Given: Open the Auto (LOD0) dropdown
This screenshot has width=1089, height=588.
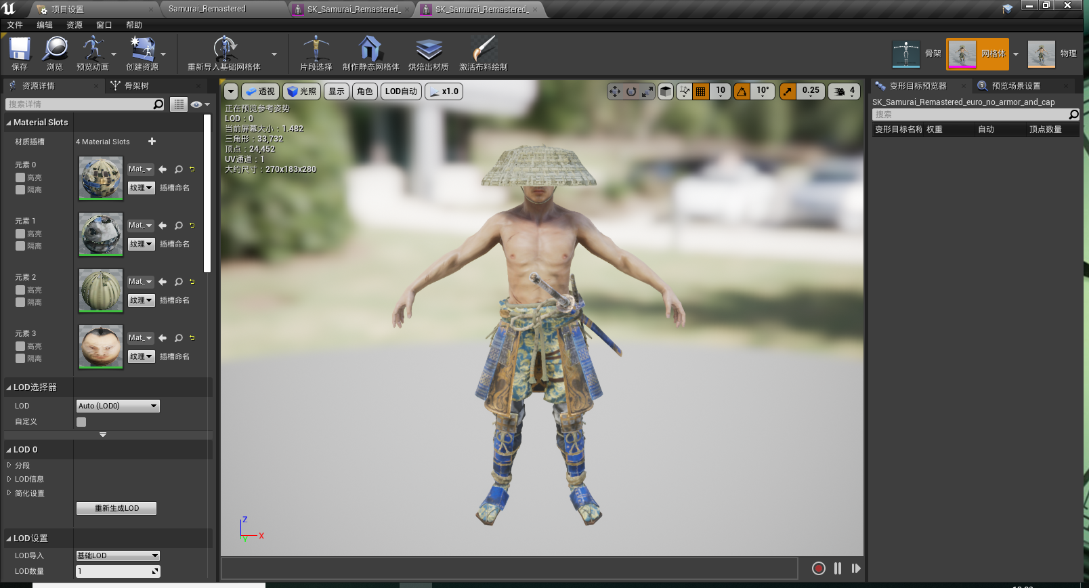Looking at the screenshot, I should (118, 406).
